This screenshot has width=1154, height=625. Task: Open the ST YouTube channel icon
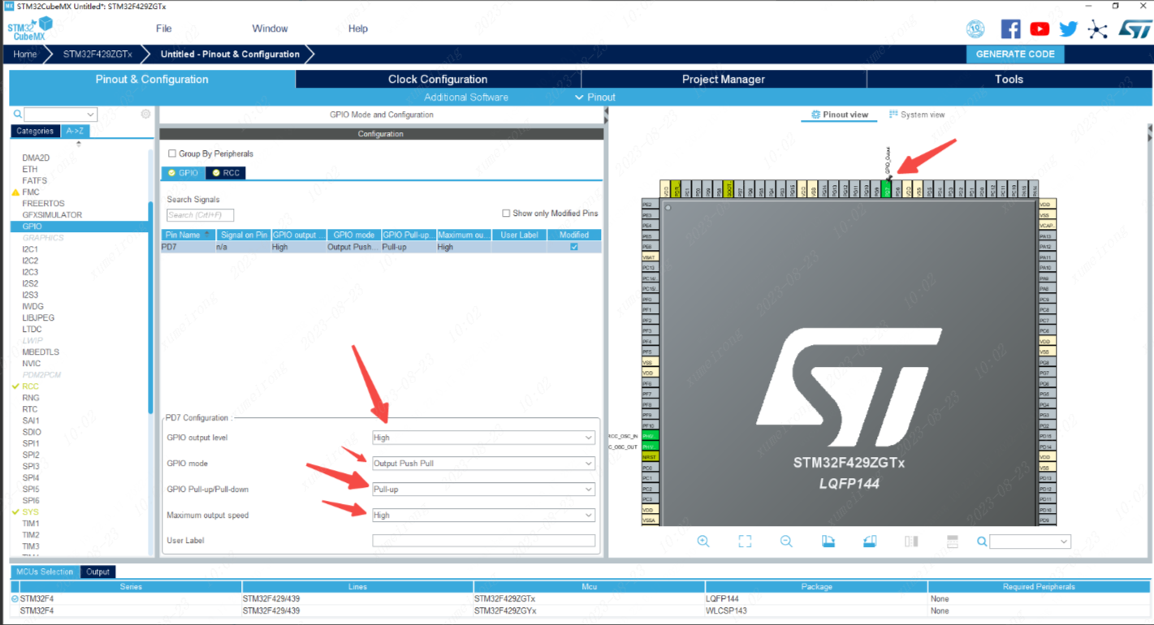1039,29
